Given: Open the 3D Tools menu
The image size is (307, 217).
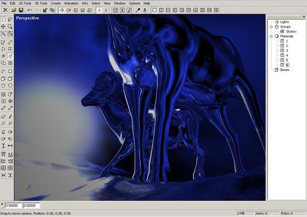Looking at the screenshot, I should click(x=41, y=4).
